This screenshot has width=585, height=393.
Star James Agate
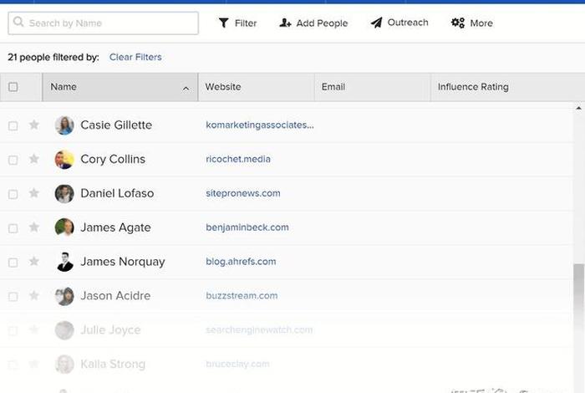[x=34, y=227]
